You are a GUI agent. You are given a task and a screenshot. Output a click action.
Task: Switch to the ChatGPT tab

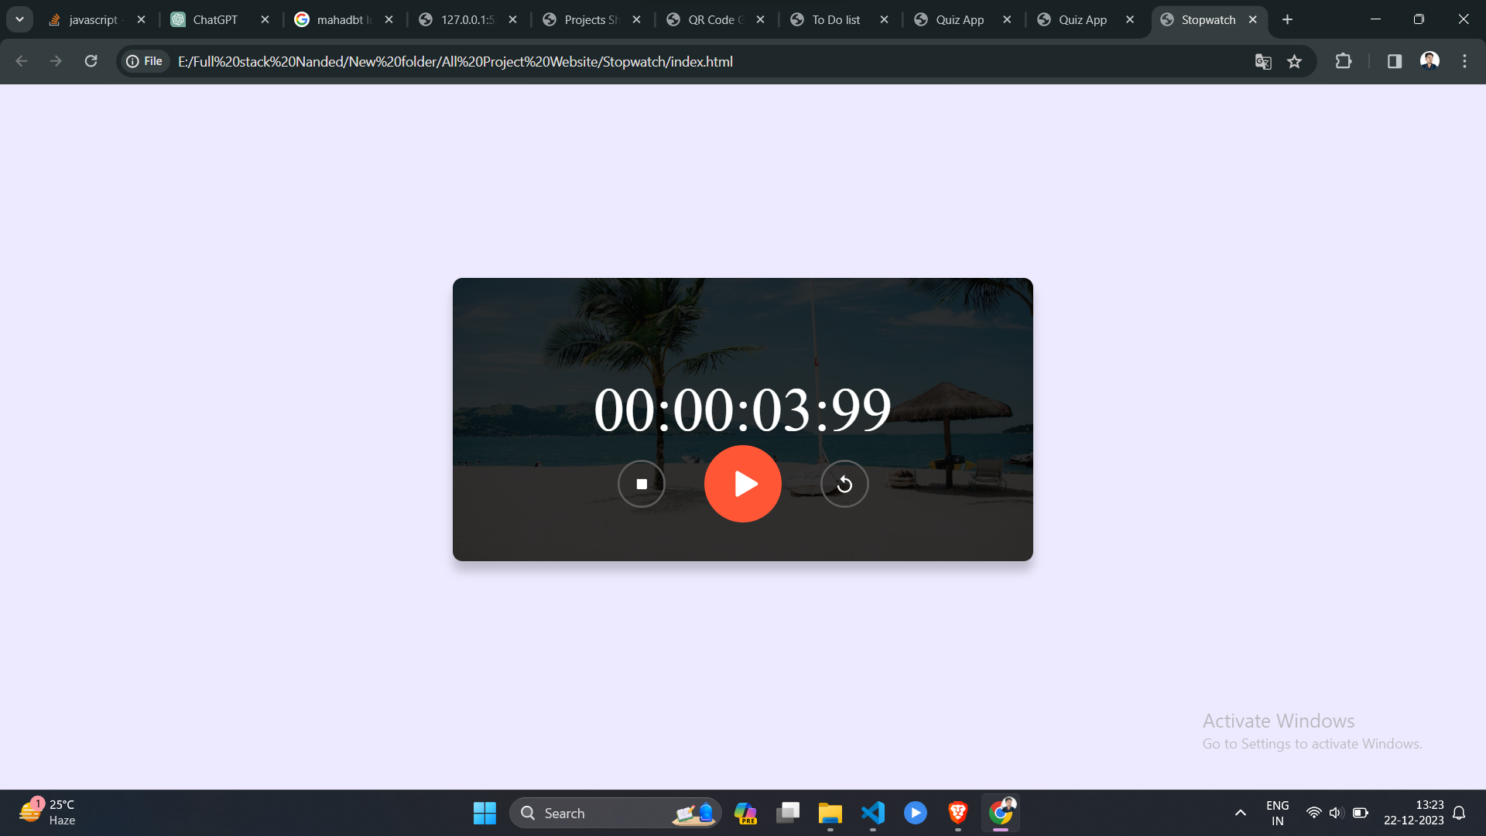(x=214, y=19)
